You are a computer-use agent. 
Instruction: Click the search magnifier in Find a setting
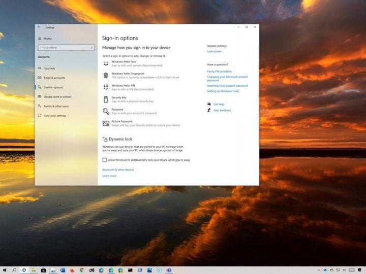(91, 48)
